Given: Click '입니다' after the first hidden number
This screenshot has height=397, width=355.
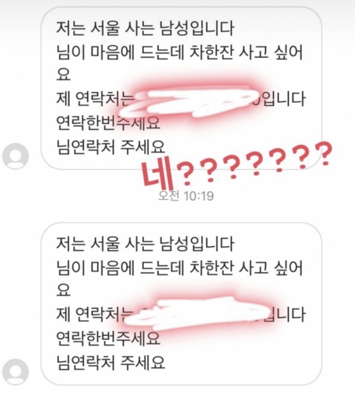Looking at the screenshot, I should [x=283, y=99].
